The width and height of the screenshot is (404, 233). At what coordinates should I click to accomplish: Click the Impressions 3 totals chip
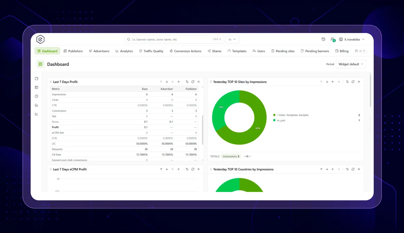click(231, 156)
